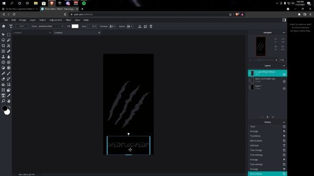Image resolution: width=314 pixels, height=176 pixels.
Task: Select the Lasso tool
Action: pos(3,40)
